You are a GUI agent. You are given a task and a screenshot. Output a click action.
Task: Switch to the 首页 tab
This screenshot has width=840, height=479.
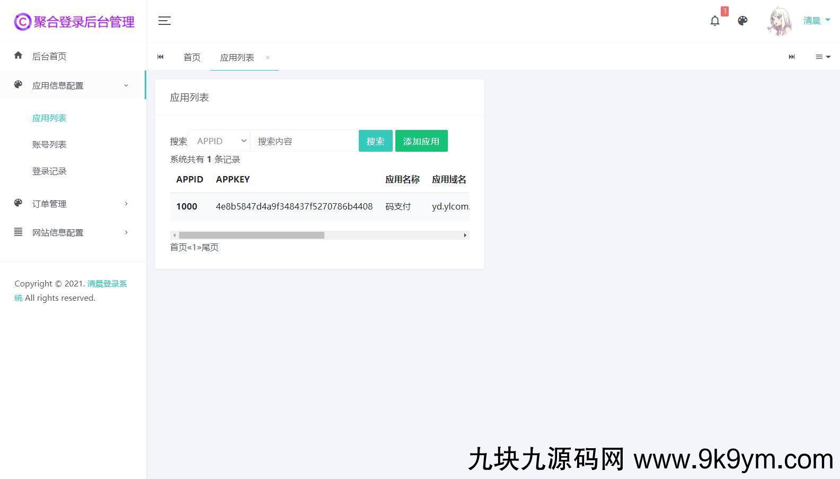pyautogui.click(x=192, y=57)
